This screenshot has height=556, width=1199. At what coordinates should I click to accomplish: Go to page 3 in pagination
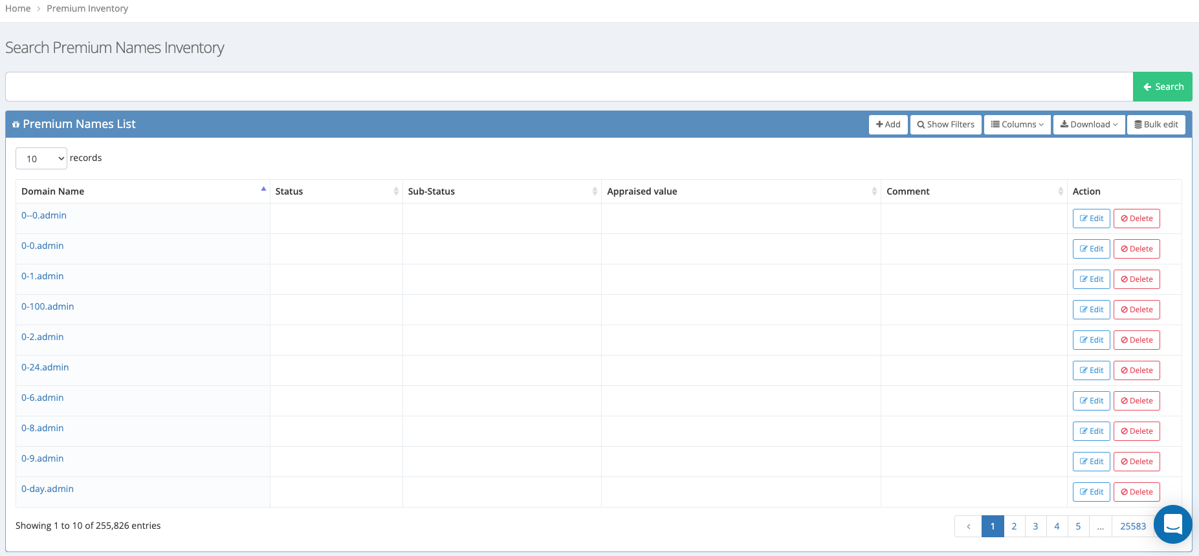[x=1035, y=526]
